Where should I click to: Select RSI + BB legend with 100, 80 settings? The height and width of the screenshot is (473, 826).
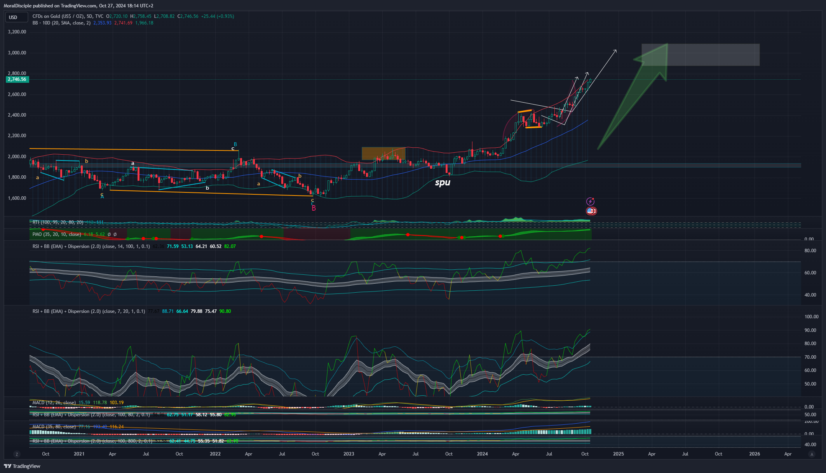pyautogui.click(x=91, y=415)
